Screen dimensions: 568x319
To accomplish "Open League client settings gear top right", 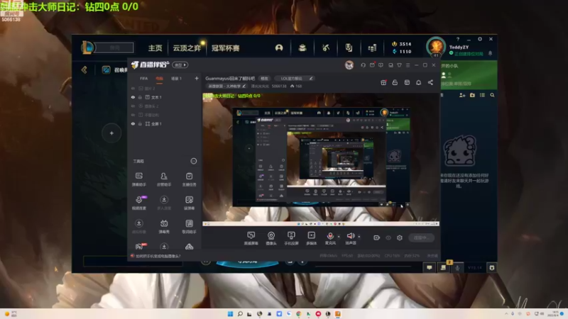I will point(480,39).
